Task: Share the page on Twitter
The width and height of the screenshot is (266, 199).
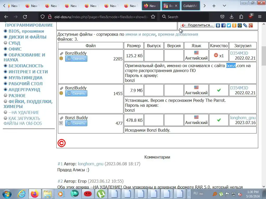Action: (x=229, y=25)
